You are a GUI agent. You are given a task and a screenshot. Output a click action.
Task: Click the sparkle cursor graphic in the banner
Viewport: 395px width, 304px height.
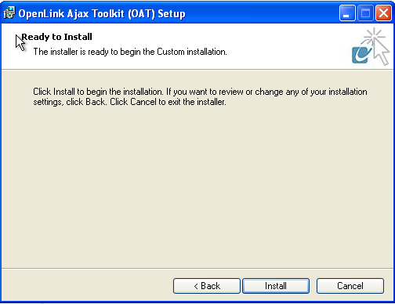tap(378, 46)
